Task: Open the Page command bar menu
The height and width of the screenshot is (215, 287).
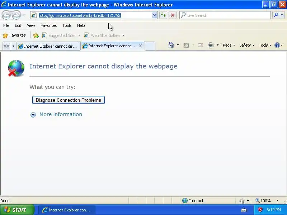Action: [x=229, y=45]
